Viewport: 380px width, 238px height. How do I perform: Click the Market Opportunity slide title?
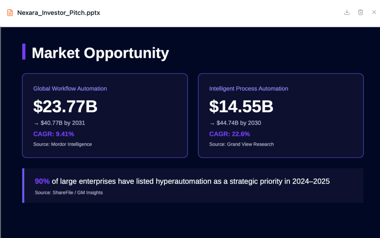100,53
